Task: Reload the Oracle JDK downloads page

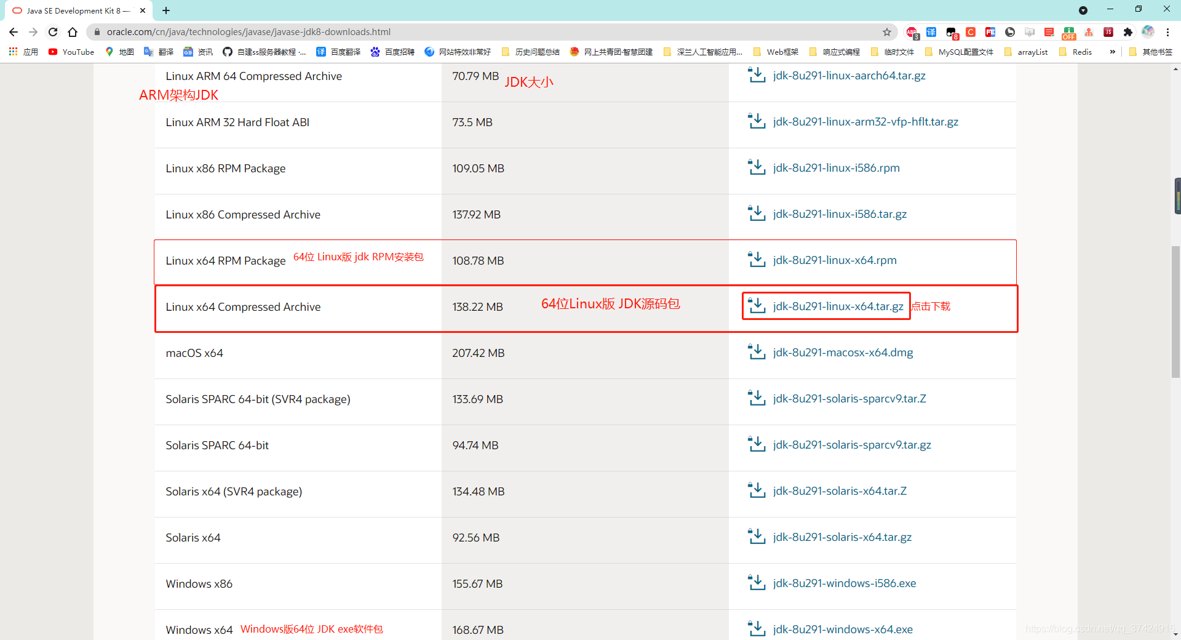Action: click(x=53, y=32)
